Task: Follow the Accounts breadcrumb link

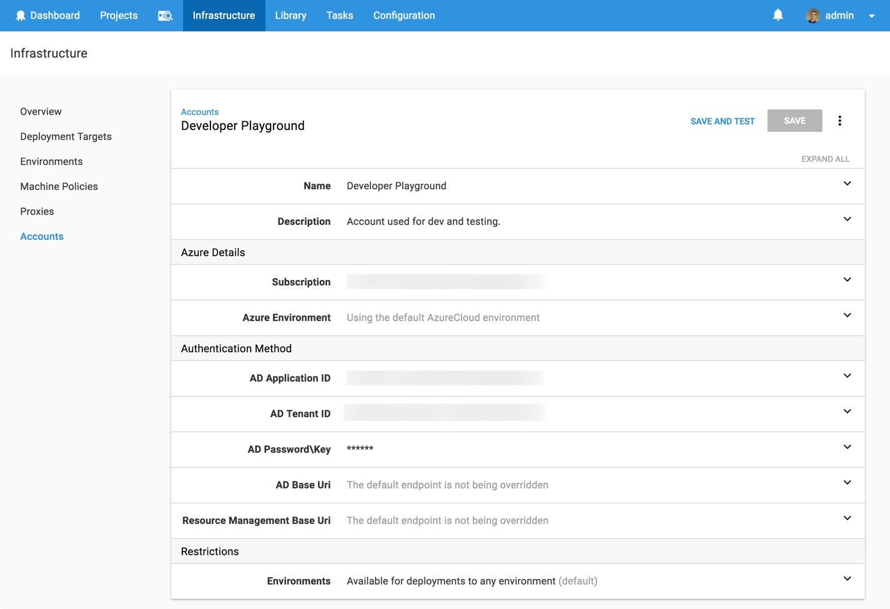Action: pyautogui.click(x=199, y=112)
